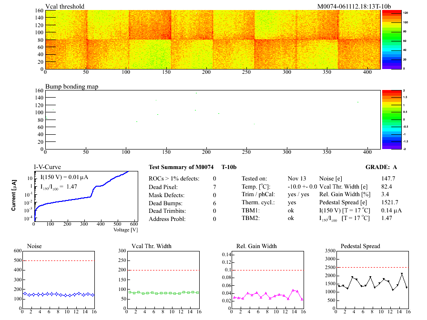The image size is (427, 320).
Task: Click the Dead Pixel row label
Action: (162, 187)
